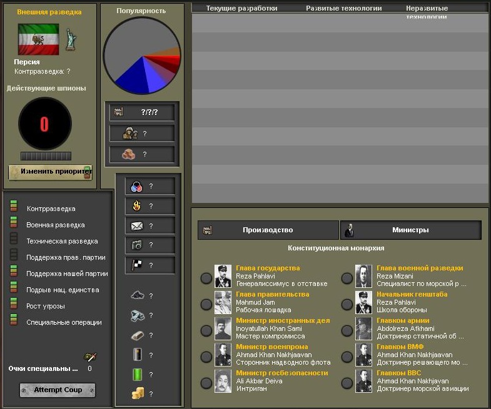Toggle the Техническая разведка priority indicator
Image resolution: width=491 pixels, height=409 pixels.
(14, 240)
